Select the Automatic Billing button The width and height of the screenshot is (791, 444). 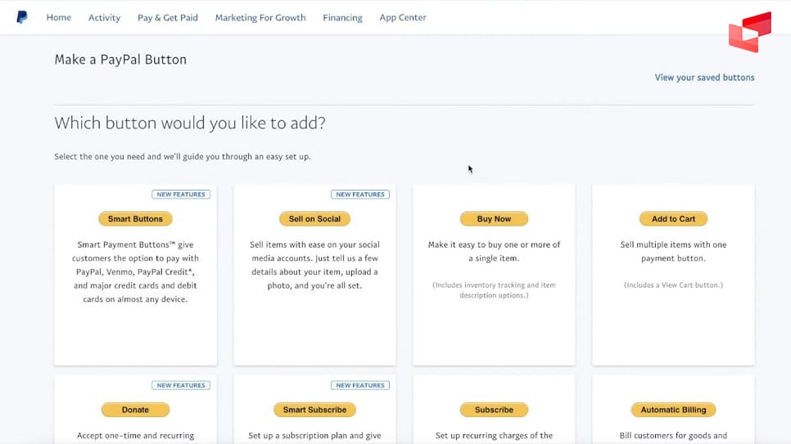click(673, 410)
